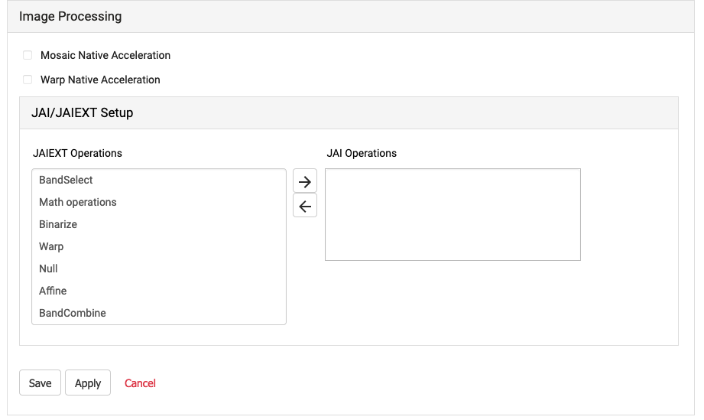Viewport: 704px width, 420px height.
Task: Click inside the empty JAI Operations list box
Action: click(x=453, y=215)
